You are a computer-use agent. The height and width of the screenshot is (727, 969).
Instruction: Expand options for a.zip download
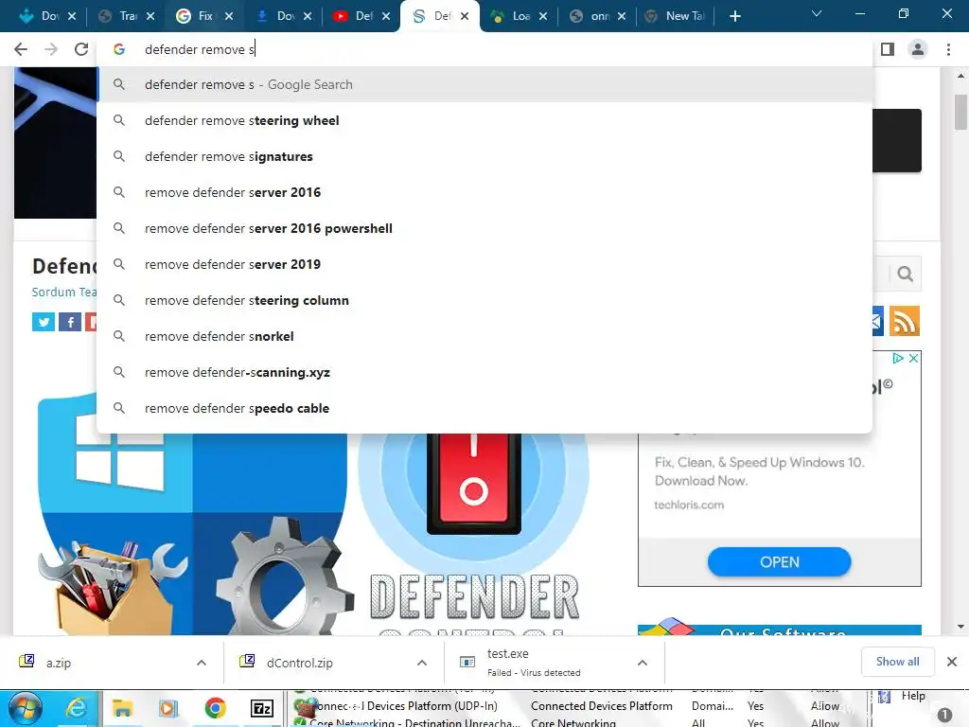pos(202,663)
